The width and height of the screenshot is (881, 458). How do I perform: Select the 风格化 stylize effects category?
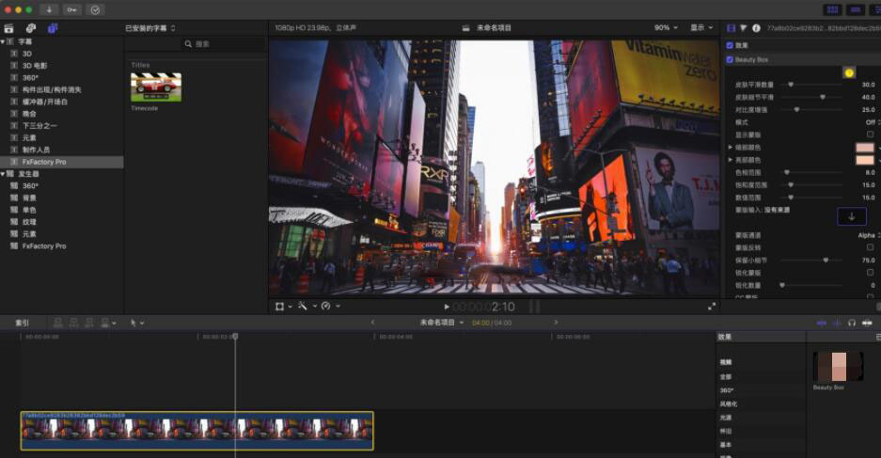click(x=729, y=404)
